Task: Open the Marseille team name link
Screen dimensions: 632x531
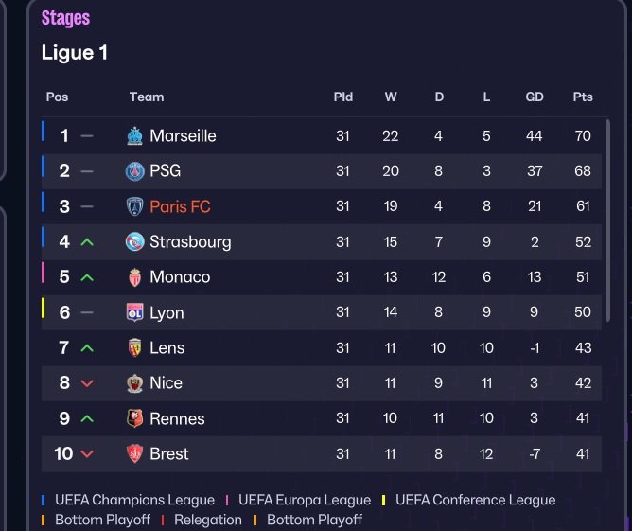Action: [183, 136]
